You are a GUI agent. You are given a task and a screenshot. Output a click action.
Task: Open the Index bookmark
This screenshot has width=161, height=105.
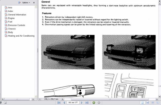[x=11, y=11]
